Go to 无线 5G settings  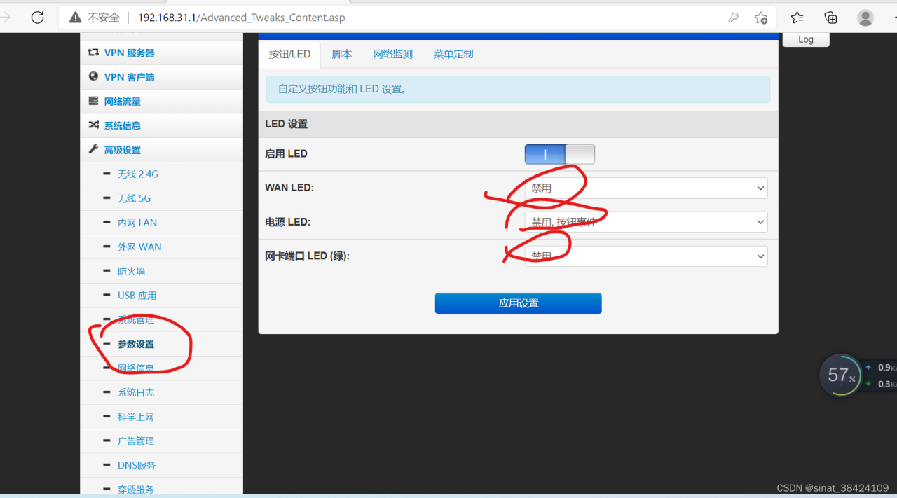pyautogui.click(x=135, y=198)
